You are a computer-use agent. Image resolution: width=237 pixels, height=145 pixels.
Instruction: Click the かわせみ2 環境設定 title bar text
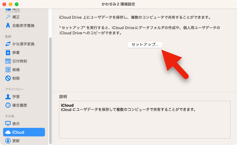[118, 4]
